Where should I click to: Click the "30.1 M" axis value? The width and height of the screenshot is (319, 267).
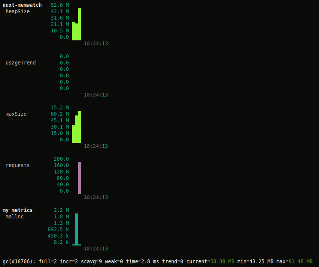point(60,127)
